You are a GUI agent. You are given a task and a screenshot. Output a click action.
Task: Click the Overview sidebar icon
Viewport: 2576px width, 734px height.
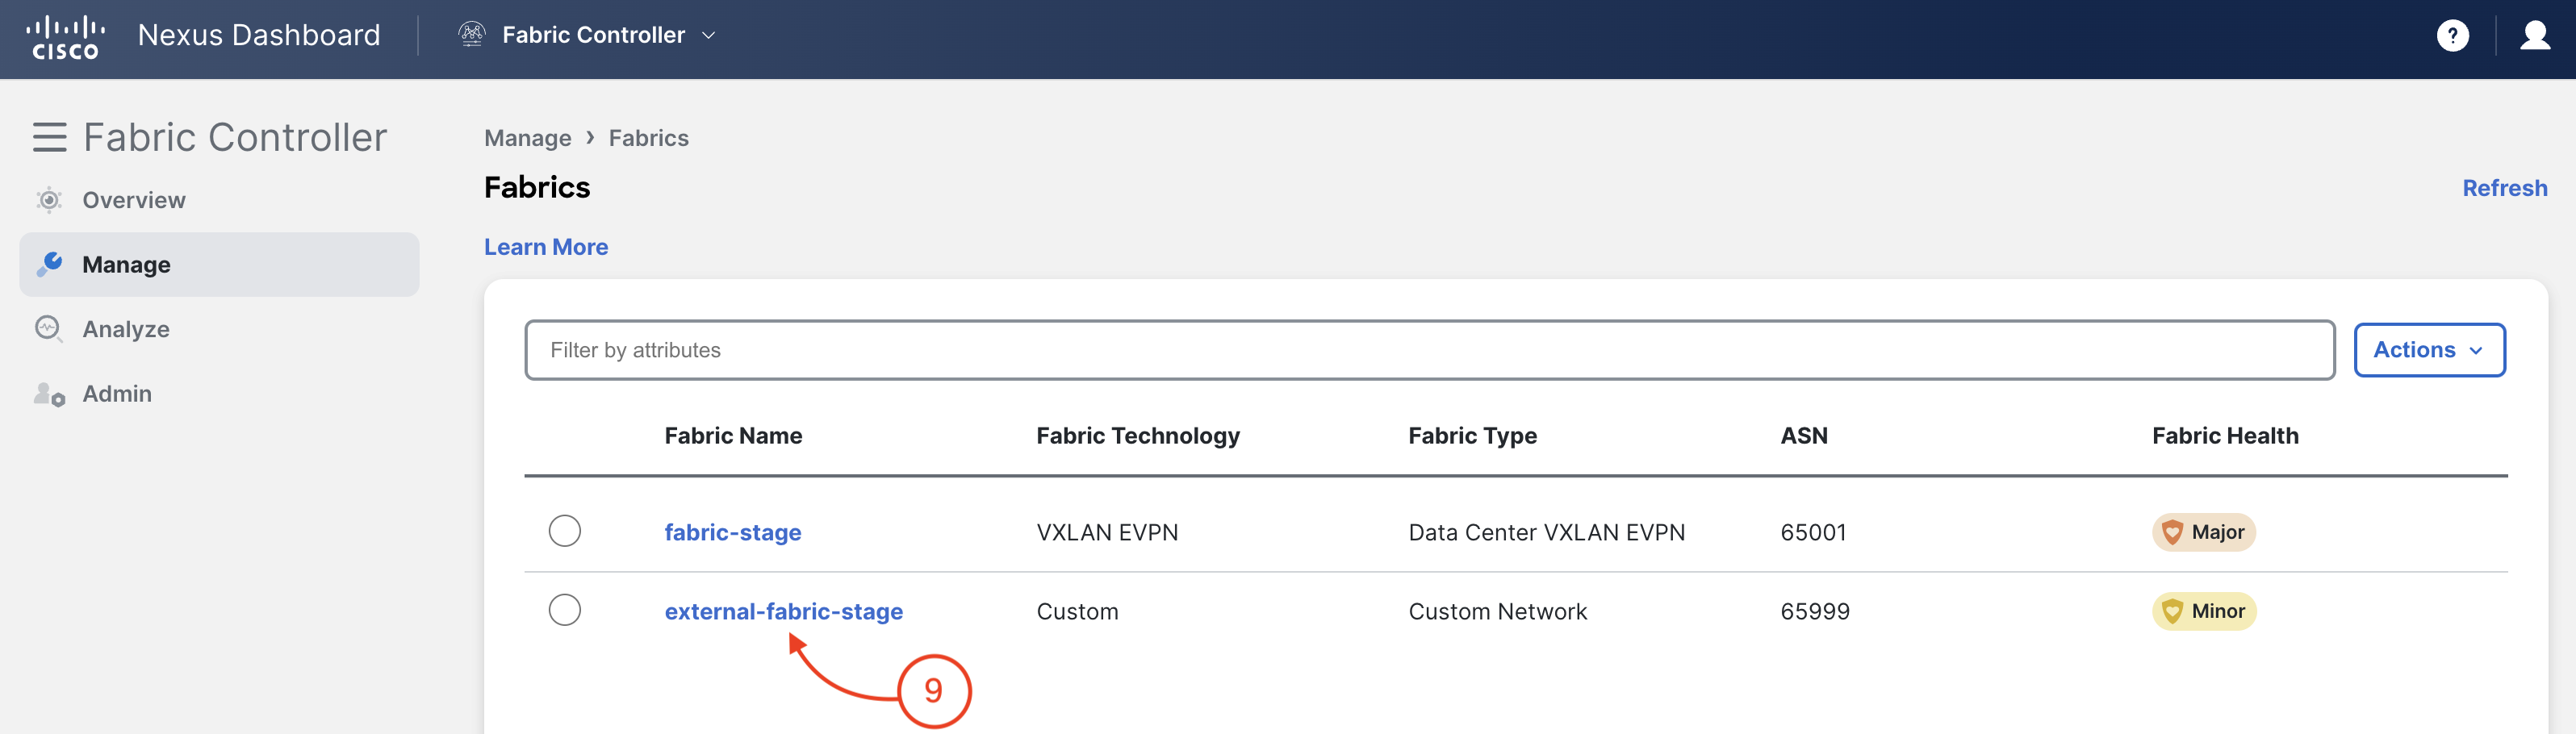pos(49,200)
